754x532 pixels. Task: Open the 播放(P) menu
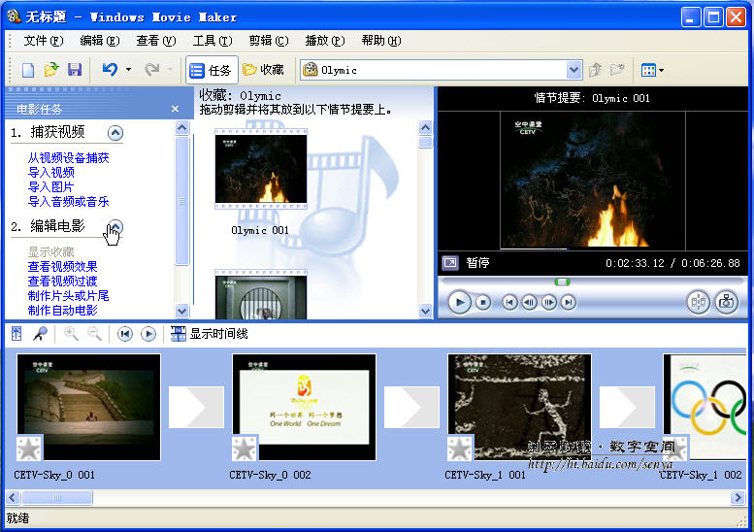coord(324,41)
